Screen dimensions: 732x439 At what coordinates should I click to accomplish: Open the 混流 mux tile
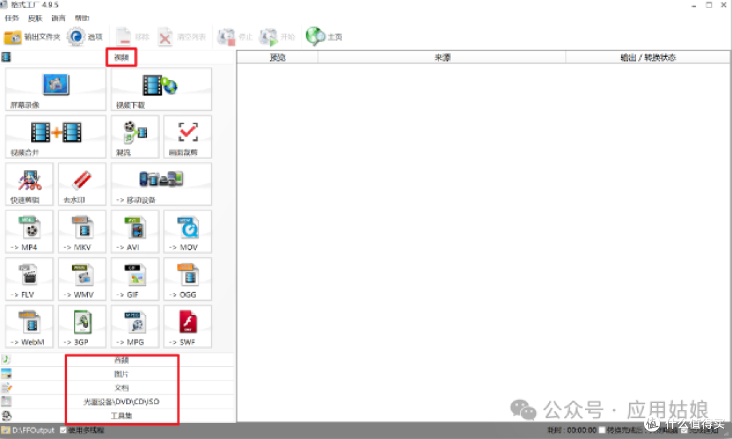[x=135, y=137]
